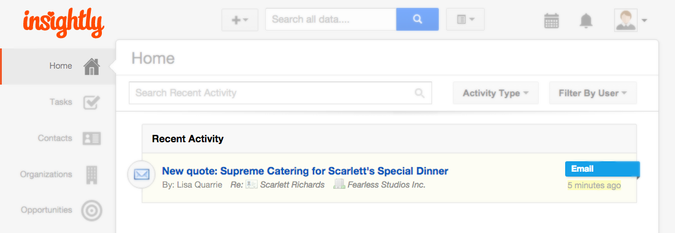The width and height of the screenshot is (675, 233).
Task: Click the Insightly logo
Action: point(64,24)
